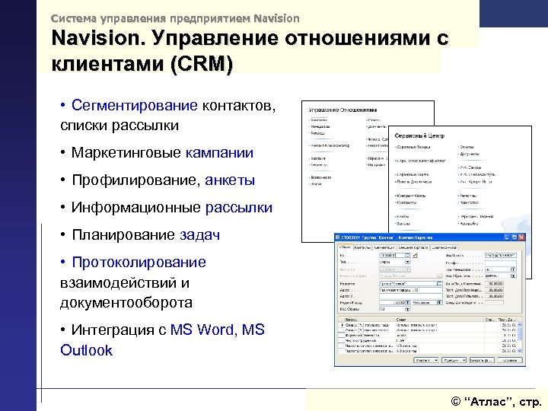The image size is (548, 411).
Task: Click the blue word задач on the slide
Action: click(x=200, y=235)
